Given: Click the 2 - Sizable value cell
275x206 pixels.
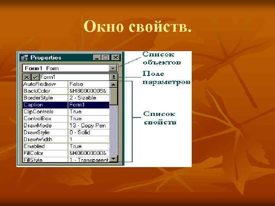Looking at the screenshot, I should 89,98.
